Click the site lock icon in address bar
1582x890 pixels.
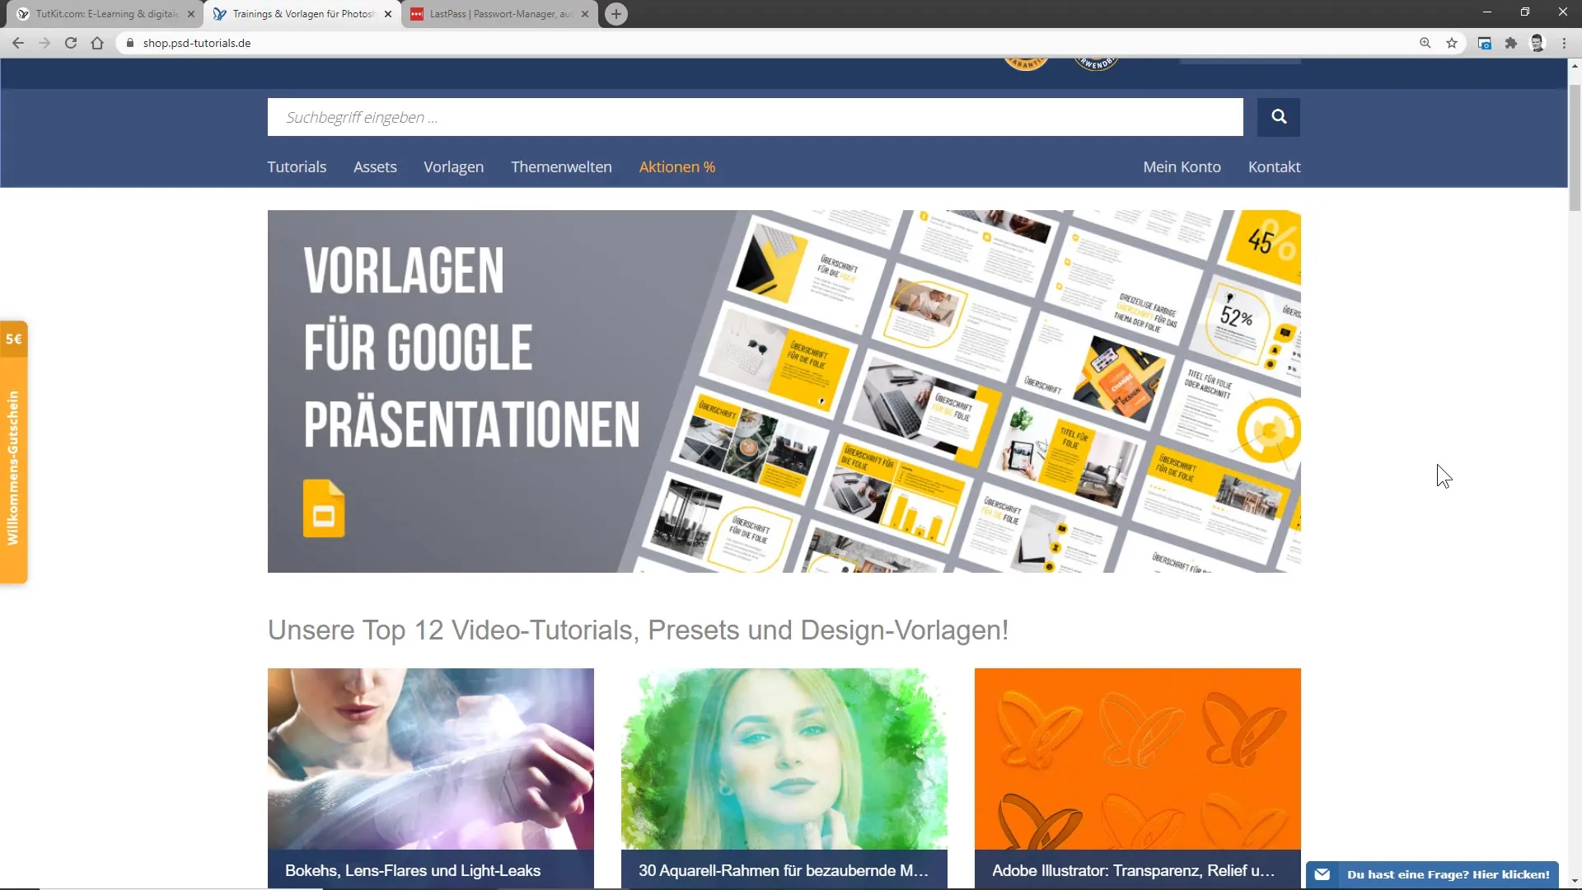(130, 43)
